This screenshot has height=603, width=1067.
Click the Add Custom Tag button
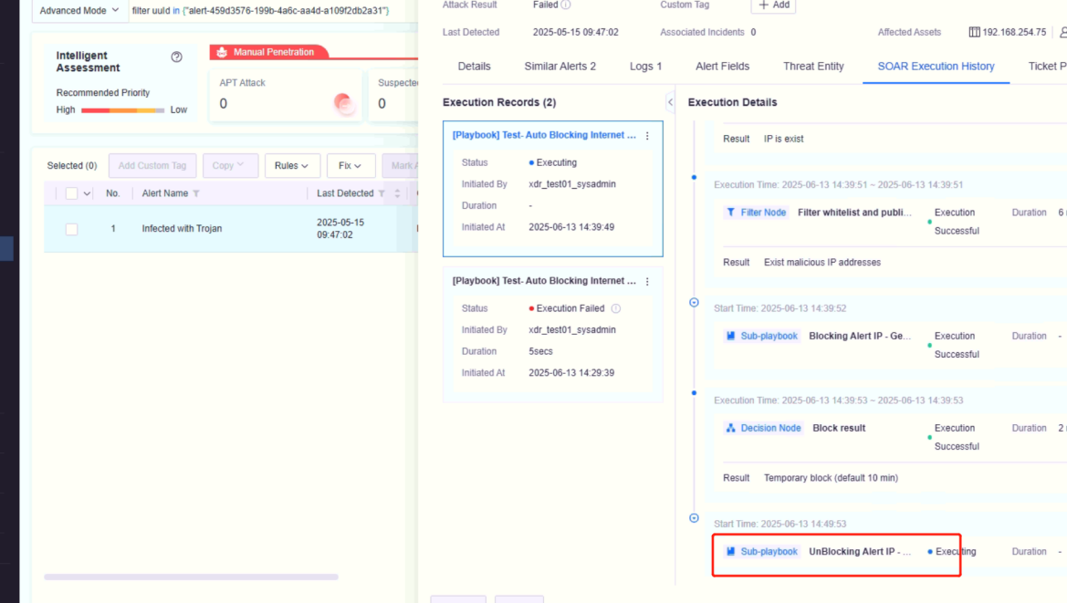click(x=152, y=165)
